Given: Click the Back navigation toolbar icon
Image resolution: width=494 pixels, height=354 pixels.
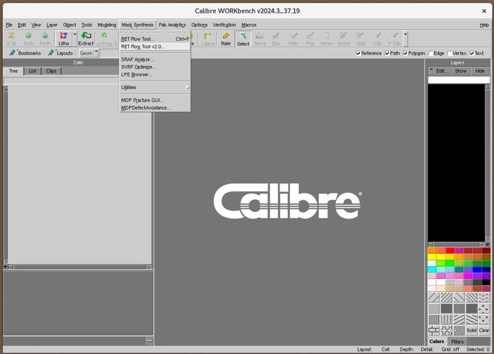Looking at the screenshot, I should (x=28, y=39).
